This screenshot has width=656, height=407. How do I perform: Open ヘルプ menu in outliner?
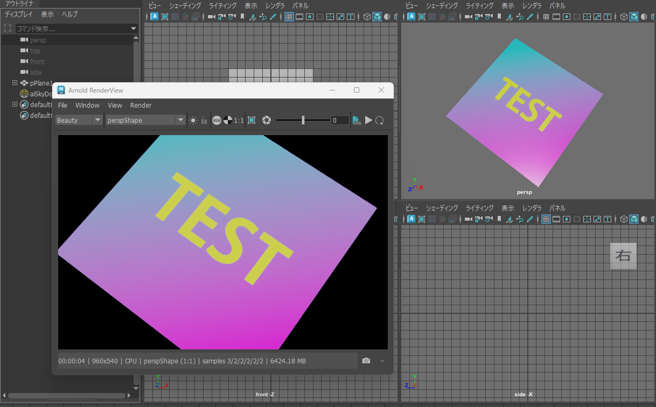click(69, 15)
